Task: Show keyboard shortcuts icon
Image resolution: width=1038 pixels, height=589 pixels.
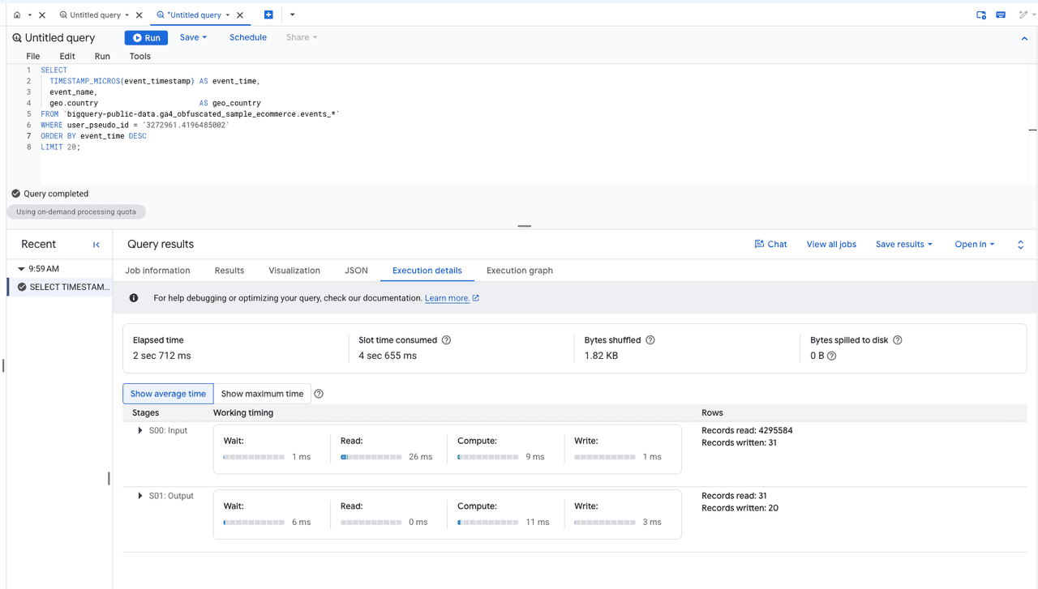Action: [1001, 15]
